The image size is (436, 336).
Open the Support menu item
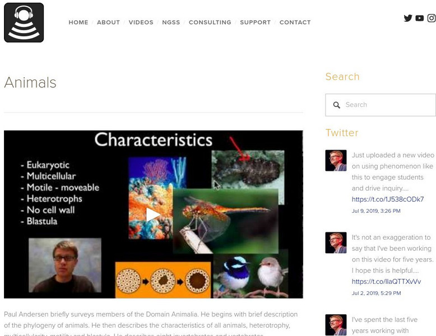tap(255, 22)
